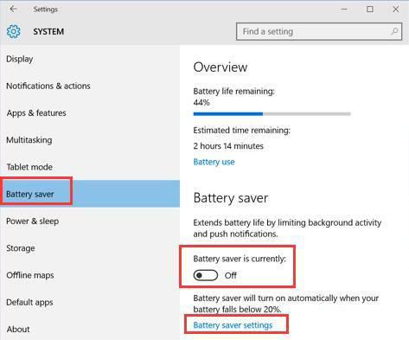Open the Battery use link
This screenshot has width=409, height=340.
click(214, 162)
